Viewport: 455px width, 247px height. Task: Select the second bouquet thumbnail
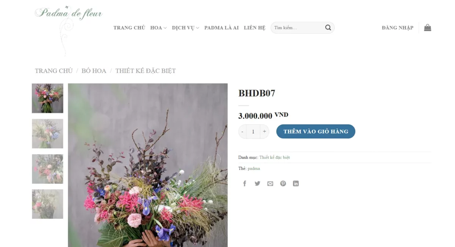click(47, 134)
